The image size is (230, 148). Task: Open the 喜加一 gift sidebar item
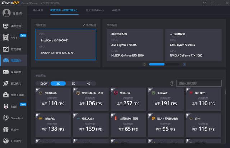14,130
